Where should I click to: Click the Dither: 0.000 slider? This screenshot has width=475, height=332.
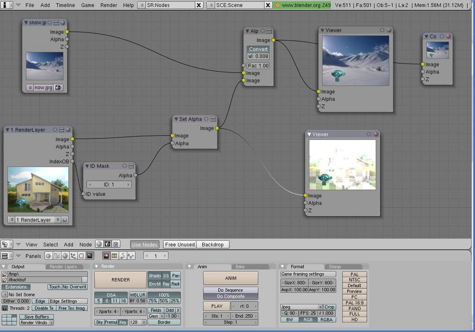click(16, 301)
